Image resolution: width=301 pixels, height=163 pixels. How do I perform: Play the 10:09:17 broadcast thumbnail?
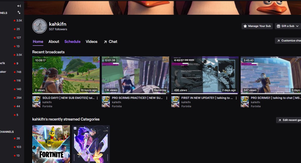tap(66, 75)
